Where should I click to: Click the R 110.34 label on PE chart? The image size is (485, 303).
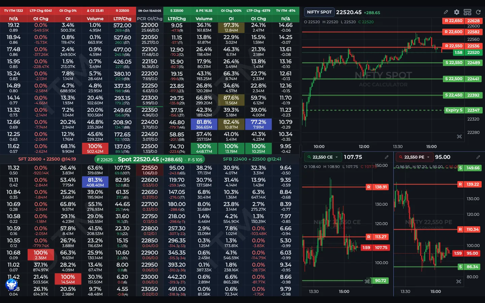pyautogui.click(x=469, y=230)
